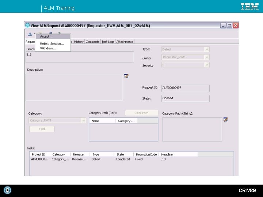Open the Change State dropdown arrow in toolbar
263x197 pixels.
tap(34, 34)
